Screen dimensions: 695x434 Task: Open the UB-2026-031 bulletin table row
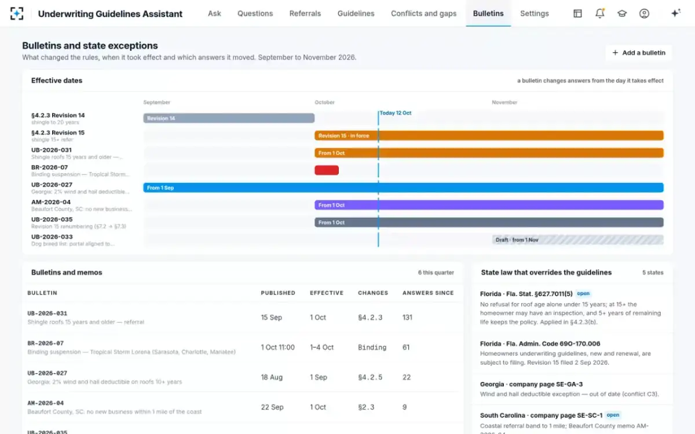point(243,317)
